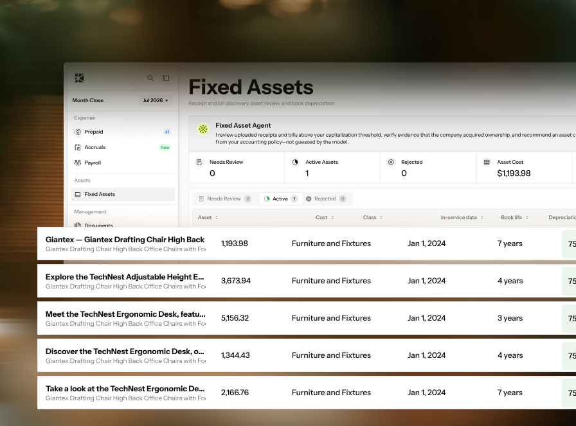Click the 5,156.32 cost cell
This screenshot has height=426, width=576.
pos(235,318)
